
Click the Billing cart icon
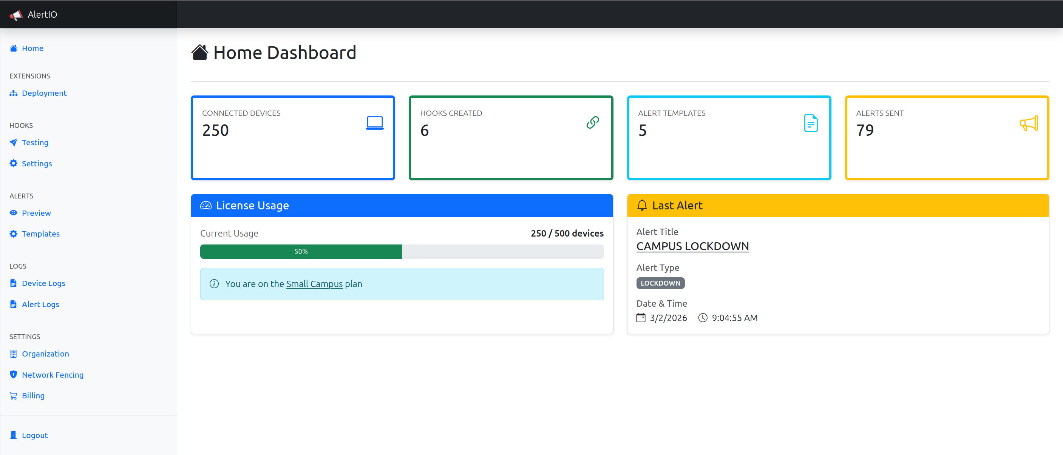(13, 395)
